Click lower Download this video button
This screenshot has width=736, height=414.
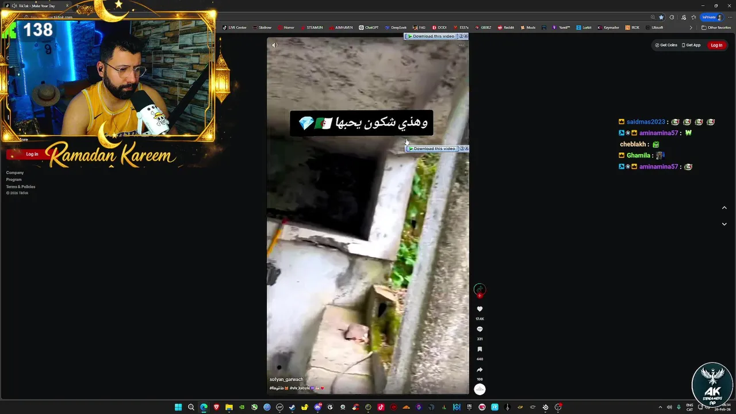[x=432, y=149]
